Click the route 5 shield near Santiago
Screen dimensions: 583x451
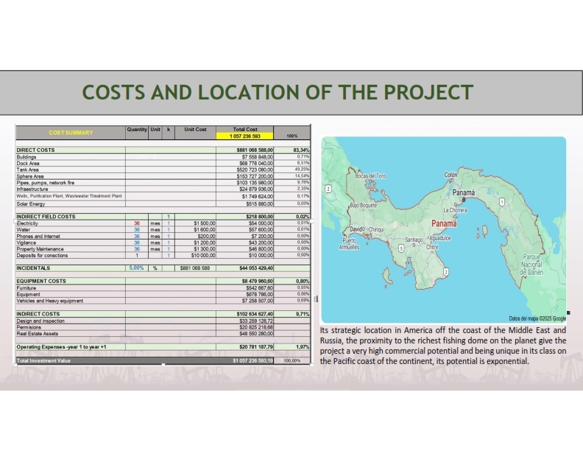(x=401, y=248)
